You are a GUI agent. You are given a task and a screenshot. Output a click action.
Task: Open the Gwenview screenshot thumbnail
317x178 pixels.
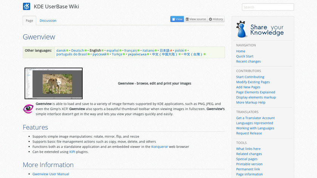pyautogui.click(x=54, y=83)
